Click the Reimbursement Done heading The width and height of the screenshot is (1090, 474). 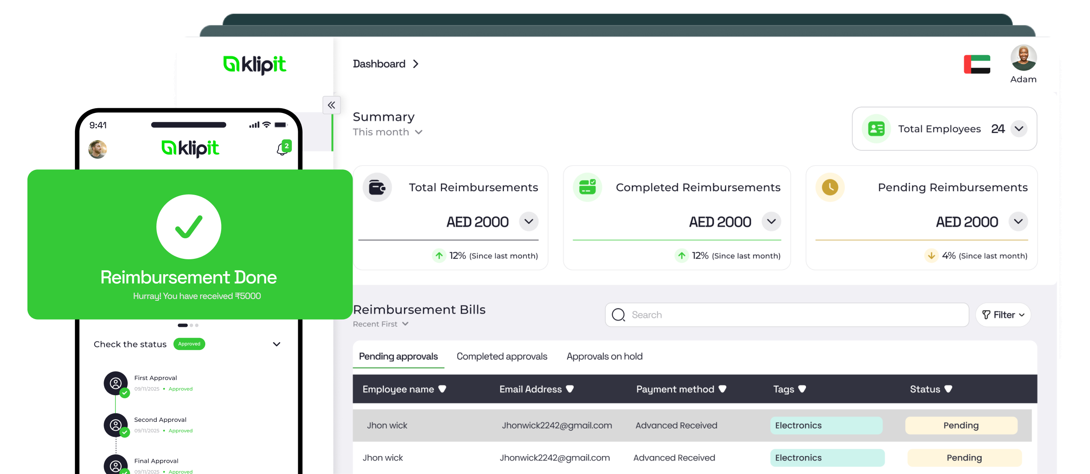(189, 278)
